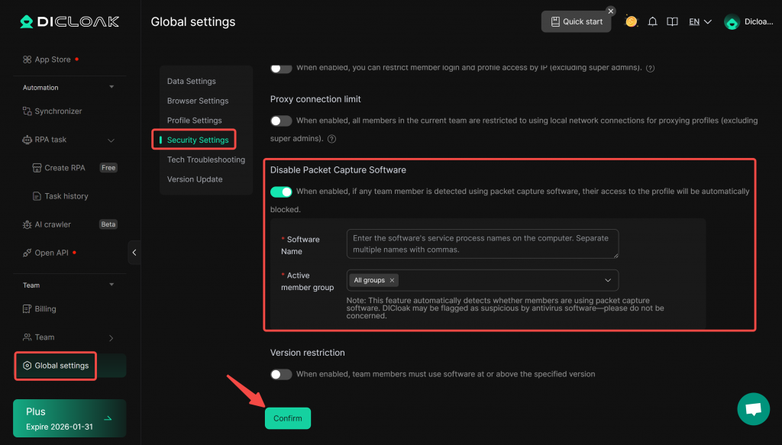Open the documentation book icon
The width and height of the screenshot is (782, 445).
tap(672, 22)
